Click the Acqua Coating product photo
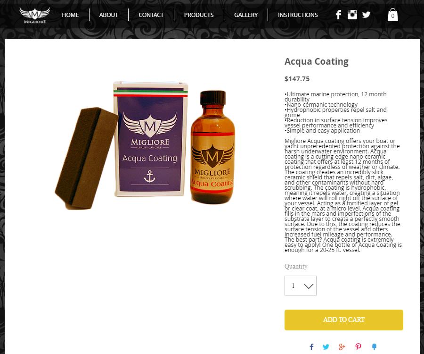424x354 pixels. tap(145, 144)
